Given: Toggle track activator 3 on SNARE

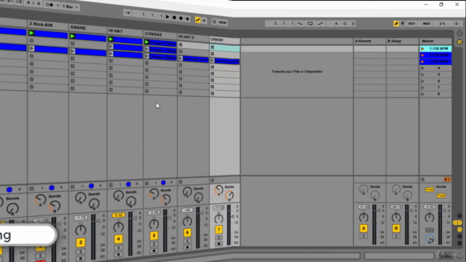Looking at the screenshot, I should pos(81,242).
